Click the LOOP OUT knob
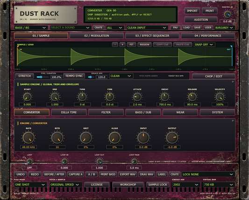The width and height of the screenshot is (249, 200). pyautogui.click(x=99, y=161)
